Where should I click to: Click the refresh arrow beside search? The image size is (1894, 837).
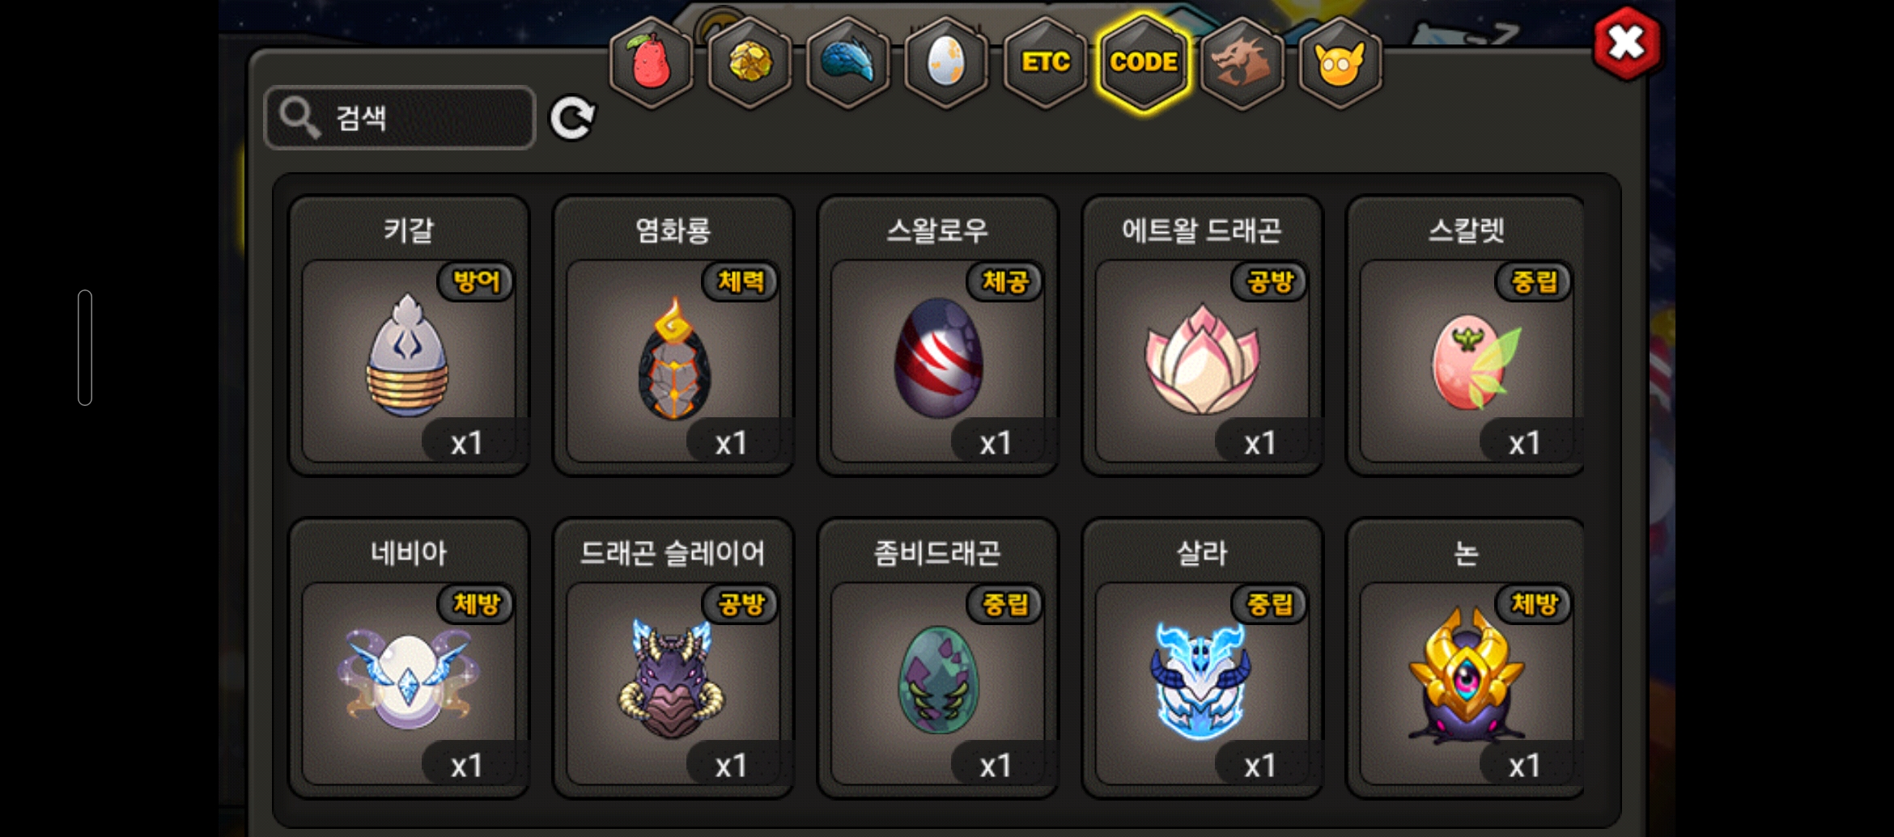572,118
